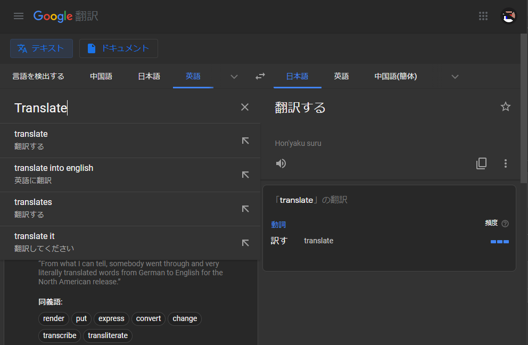Viewport: 528px width, 345px height.
Task: Switch to テキスト translation mode
Action: [42, 48]
